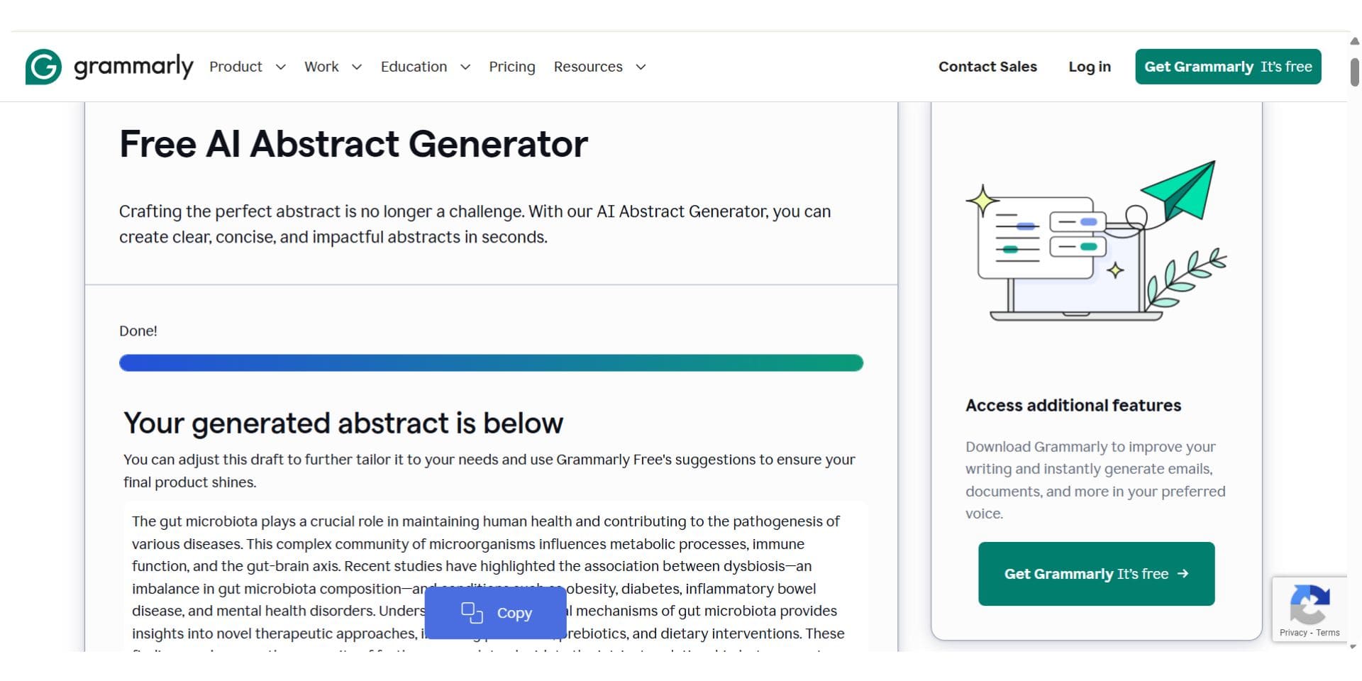Expand the Product dropdown menu
The image size is (1362, 681).
click(x=247, y=66)
